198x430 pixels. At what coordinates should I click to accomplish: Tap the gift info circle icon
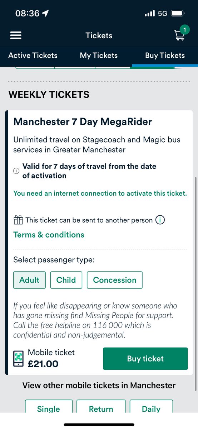(160, 220)
